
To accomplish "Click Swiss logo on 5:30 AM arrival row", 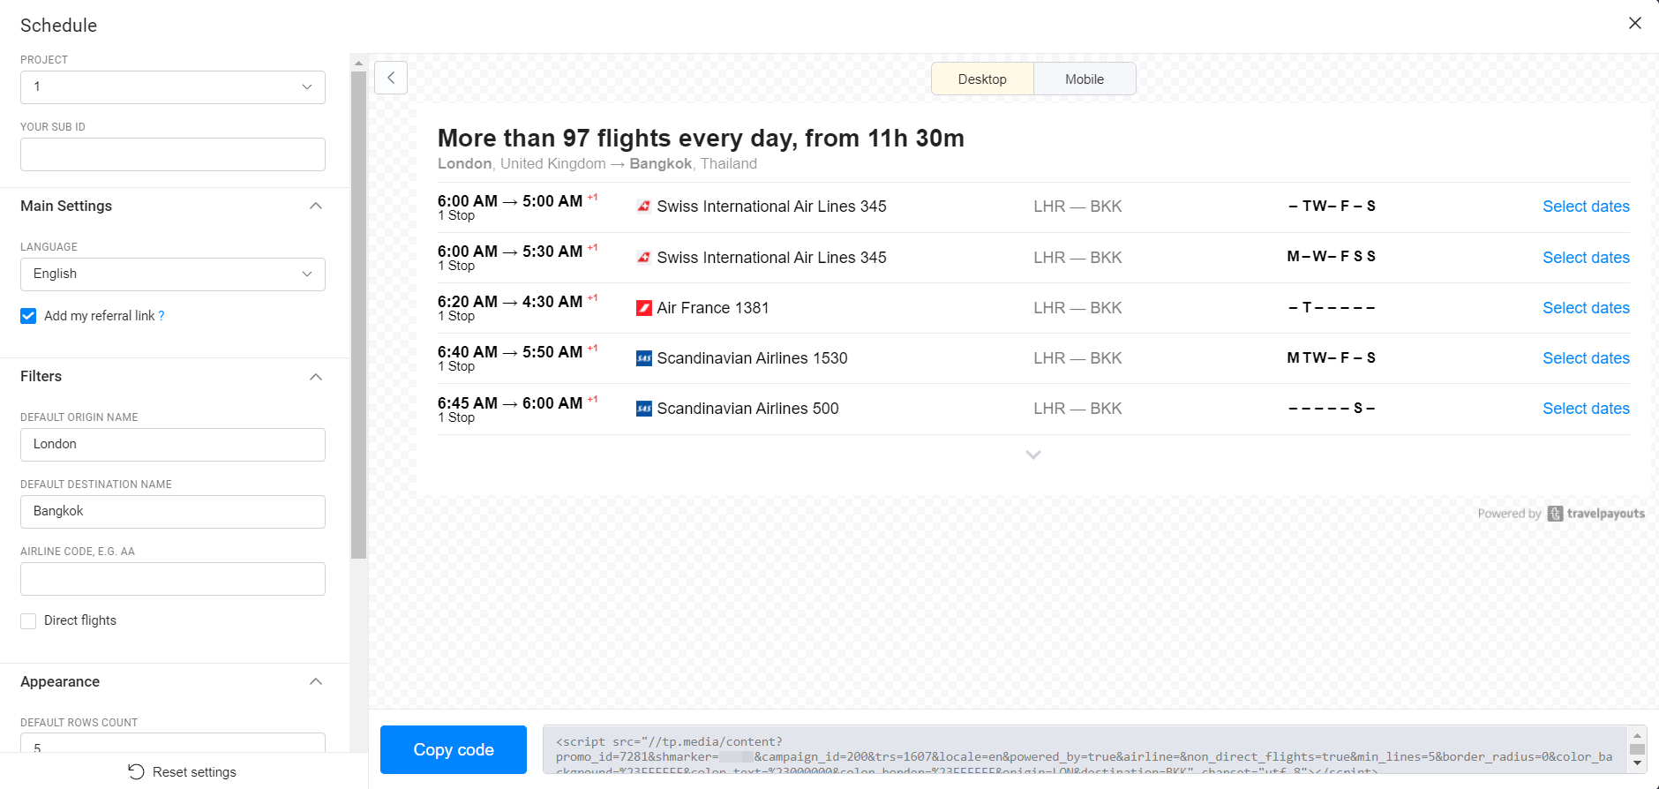I will click(x=644, y=258).
